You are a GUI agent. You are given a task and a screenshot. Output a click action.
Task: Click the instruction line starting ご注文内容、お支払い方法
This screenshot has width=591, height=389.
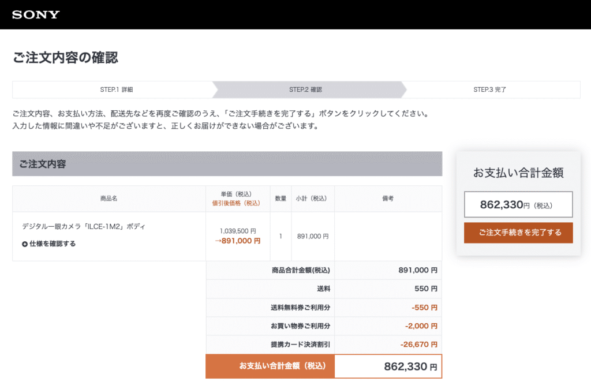222,114
